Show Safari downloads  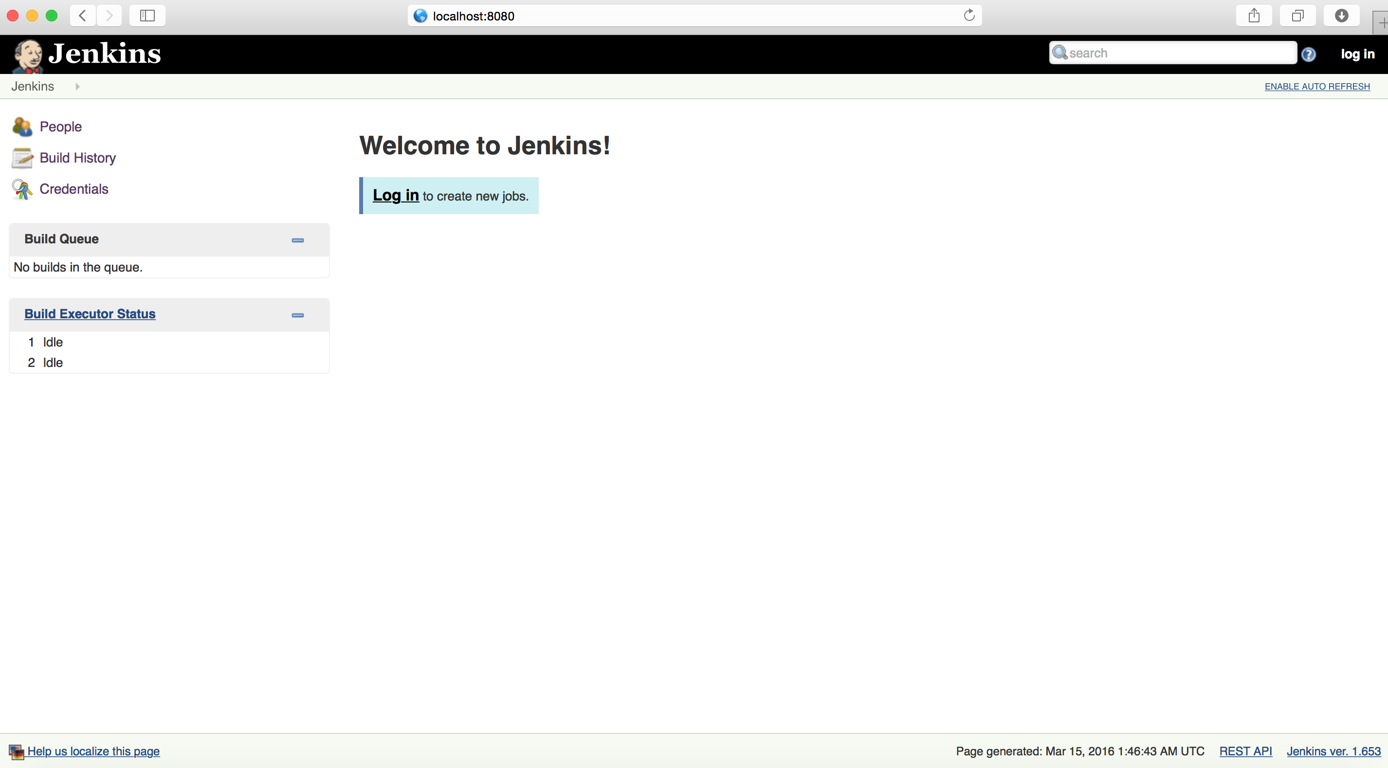coord(1341,16)
